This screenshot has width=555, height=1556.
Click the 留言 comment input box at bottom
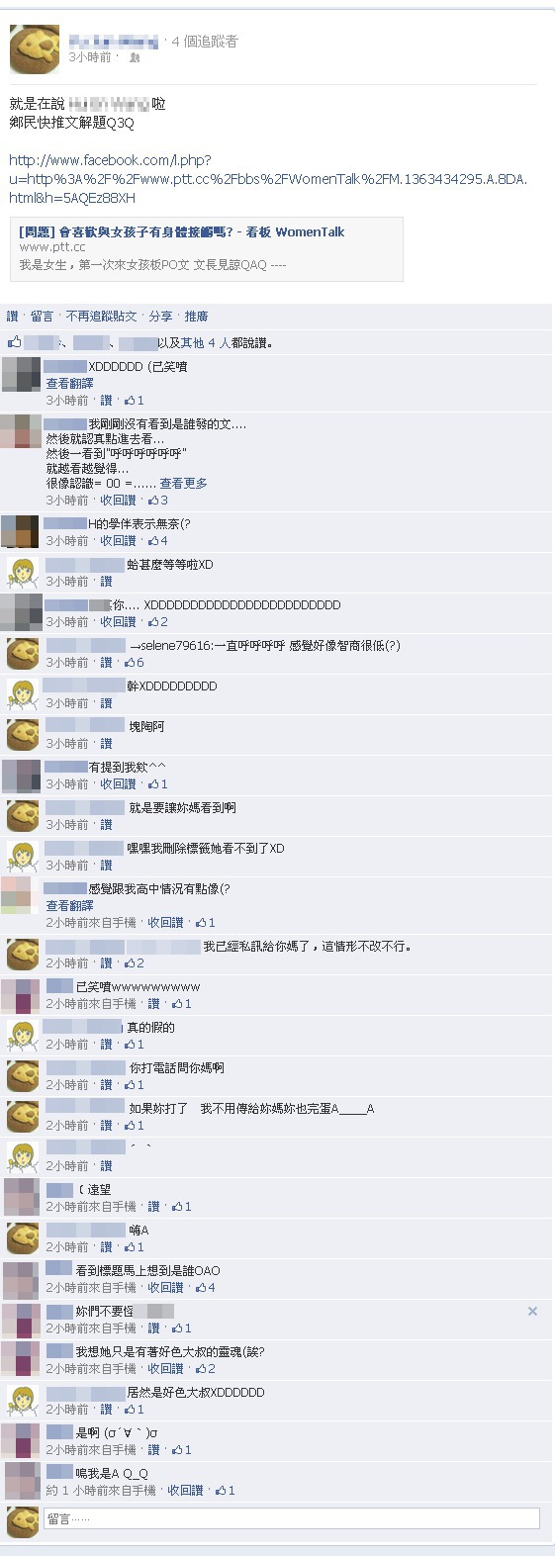[x=292, y=1518]
